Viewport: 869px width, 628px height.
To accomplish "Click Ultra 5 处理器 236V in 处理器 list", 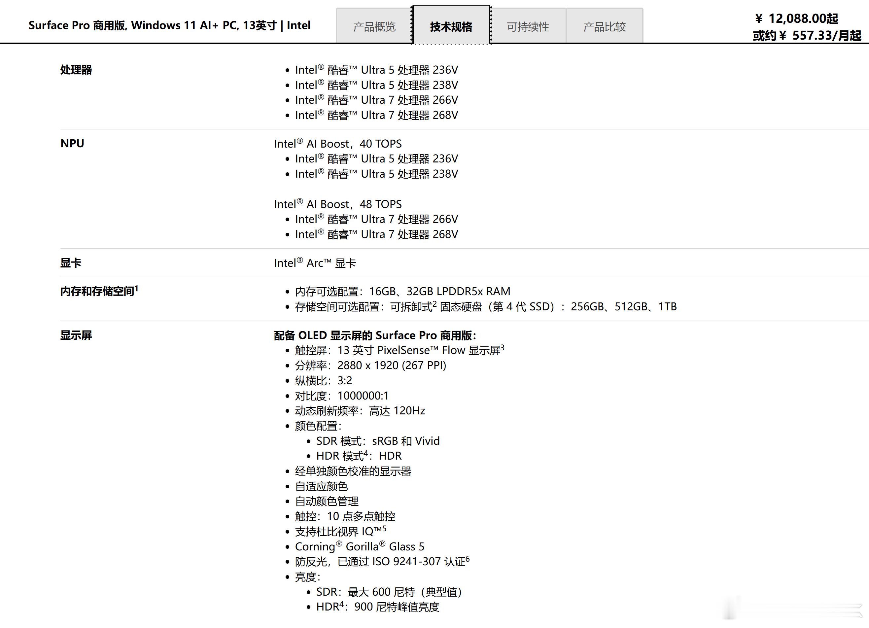I will point(376,70).
